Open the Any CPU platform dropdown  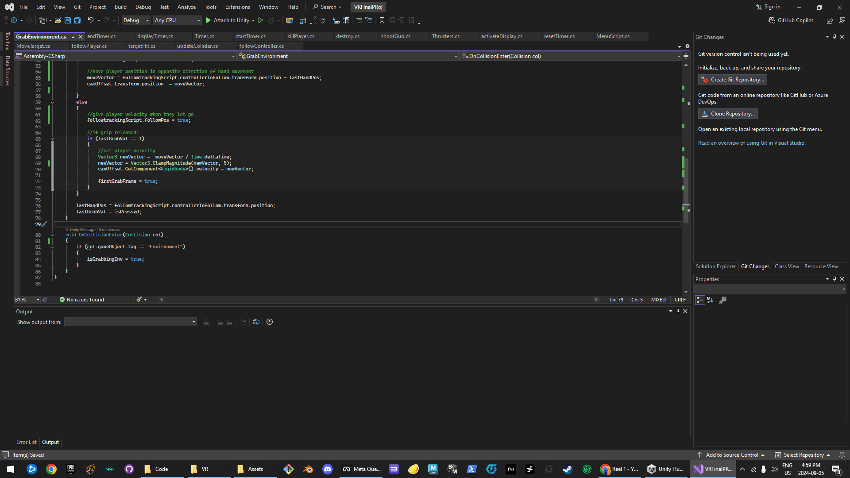click(177, 20)
